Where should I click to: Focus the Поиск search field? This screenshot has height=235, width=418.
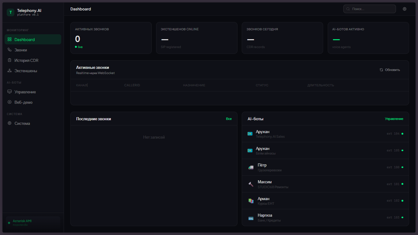[x=369, y=9]
